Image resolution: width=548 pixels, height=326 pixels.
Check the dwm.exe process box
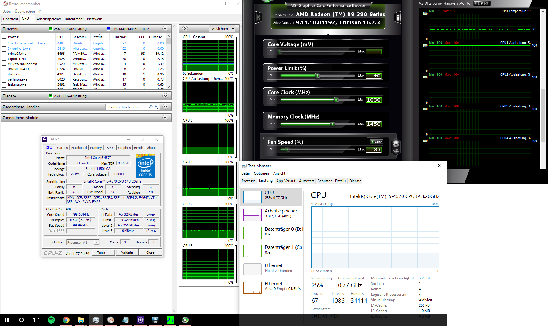click(x=4, y=74)
